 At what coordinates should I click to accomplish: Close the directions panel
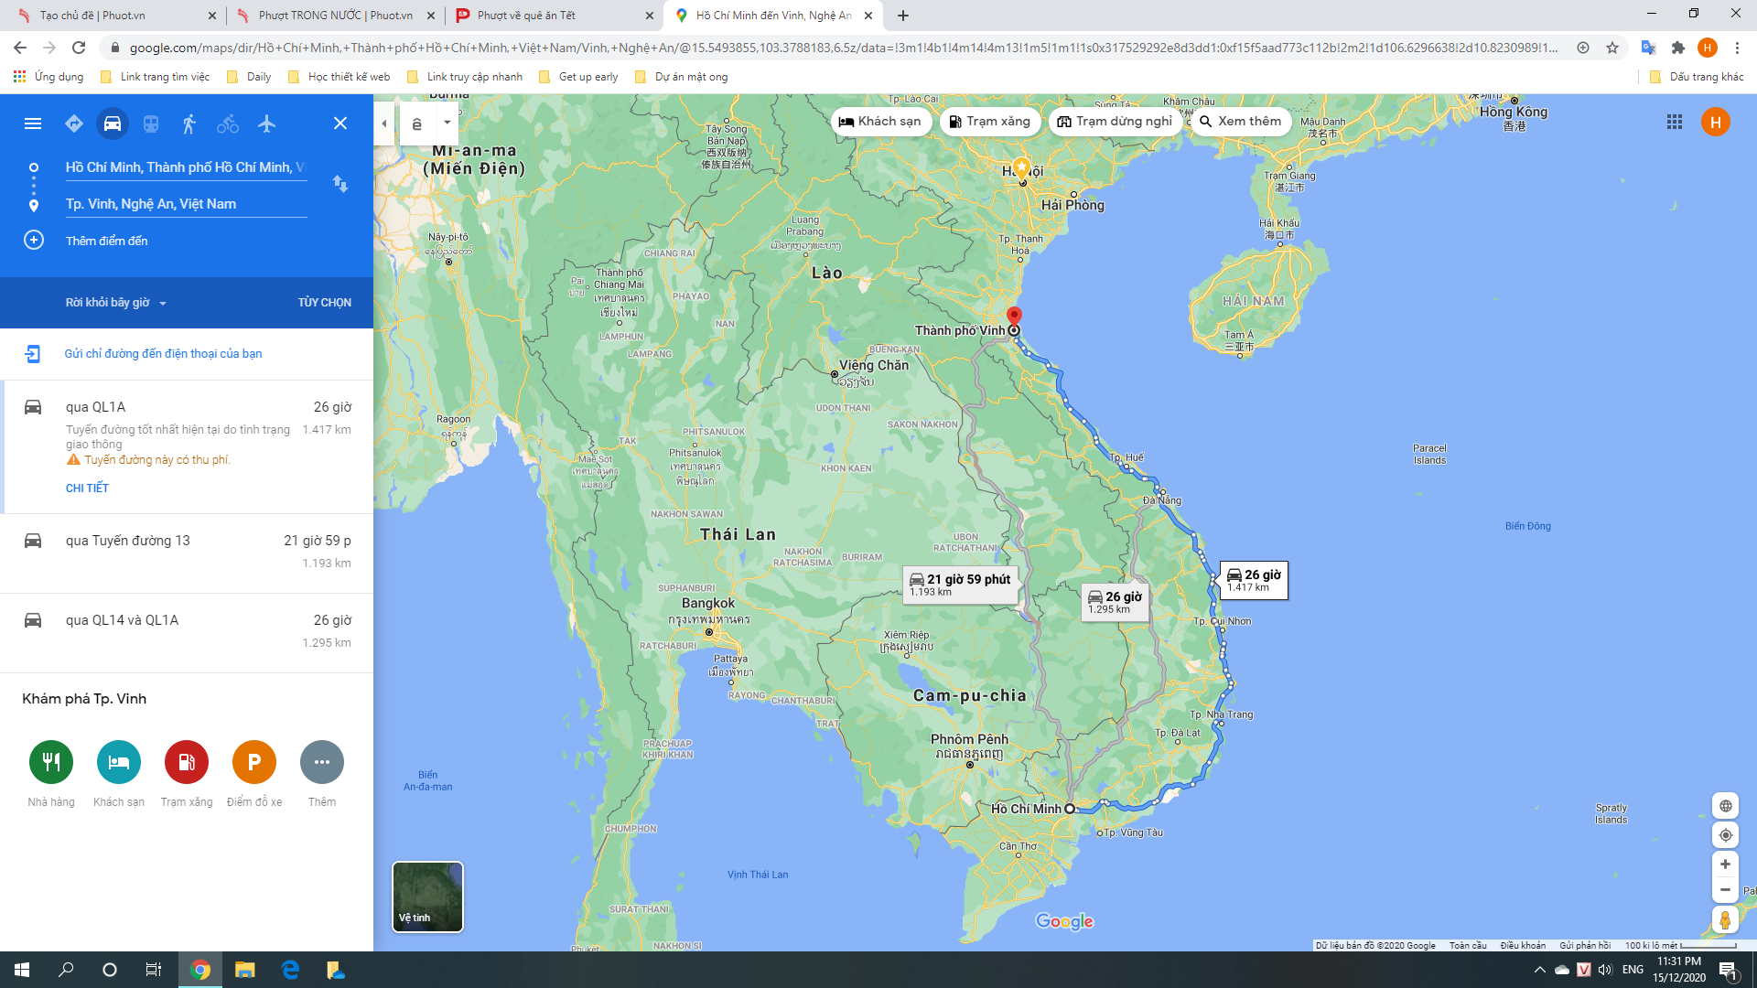pyautogui.click(x=340, y=123)
